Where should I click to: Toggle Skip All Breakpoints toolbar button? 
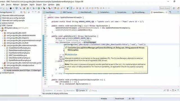pos(21,8)
